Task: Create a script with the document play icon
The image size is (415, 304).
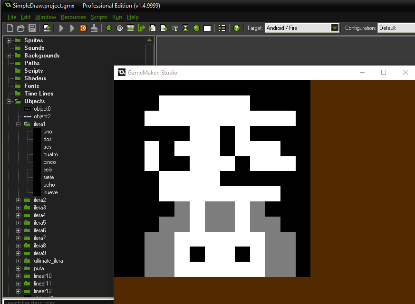Action: click(153, 28)
